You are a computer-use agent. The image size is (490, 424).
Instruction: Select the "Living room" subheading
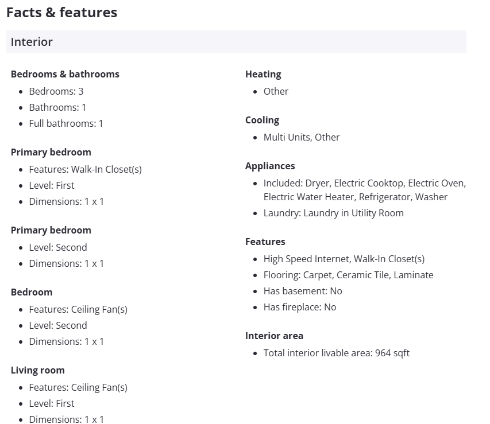(x=38, y=370)
